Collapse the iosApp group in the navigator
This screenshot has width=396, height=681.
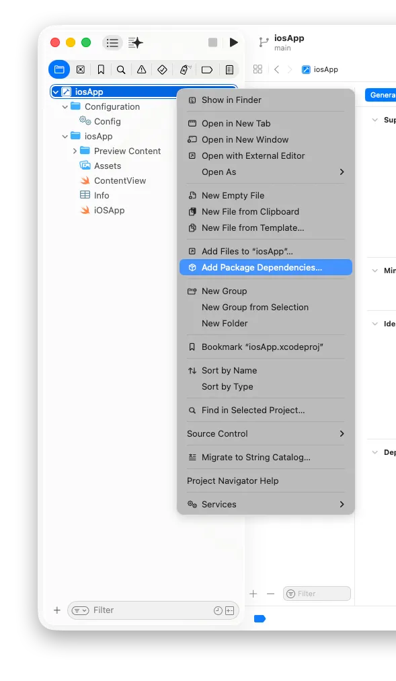click(x=65, y=136)
